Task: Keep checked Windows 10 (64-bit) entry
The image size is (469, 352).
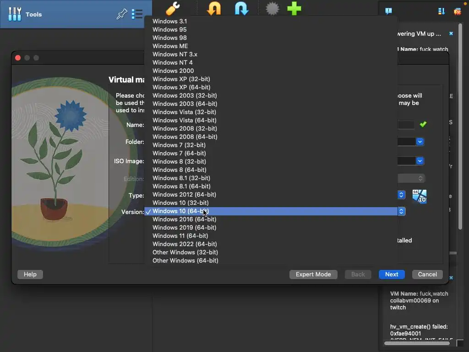Action: click(x=271, y=211)
